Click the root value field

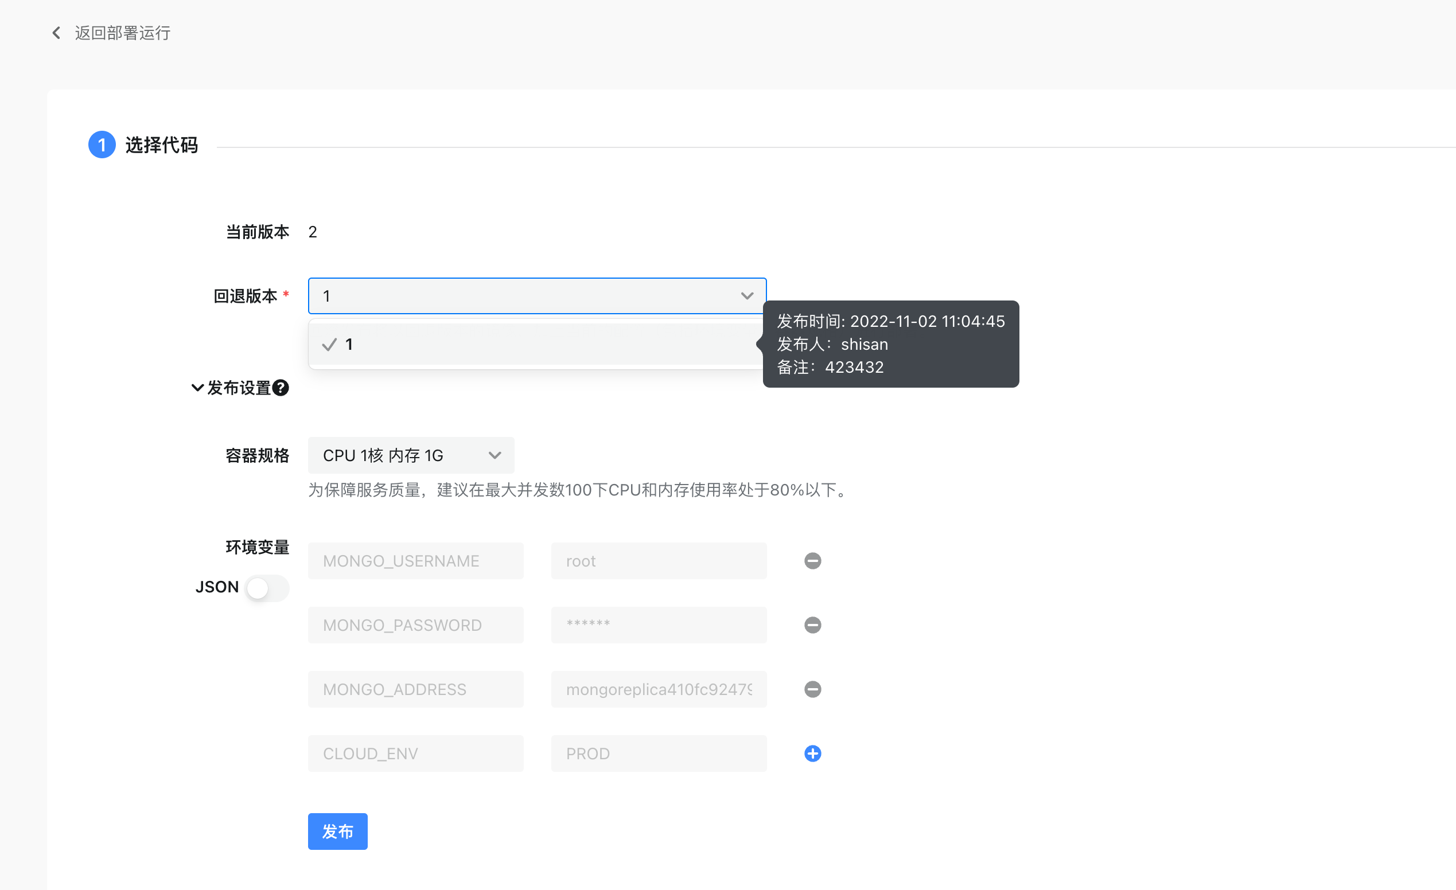658,561
